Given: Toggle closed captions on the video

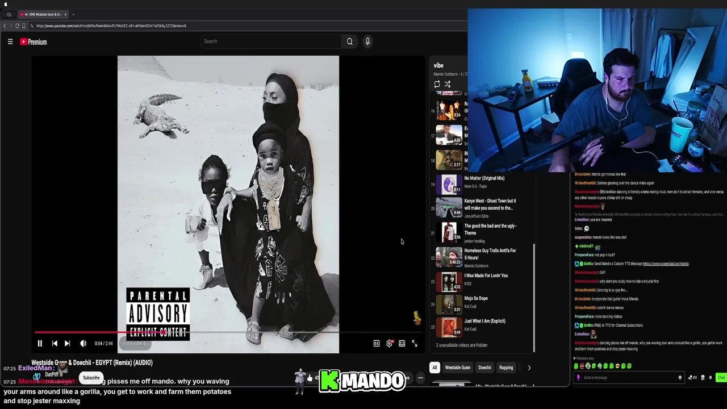Looking at the screenshot, I should tap(377, 343).
